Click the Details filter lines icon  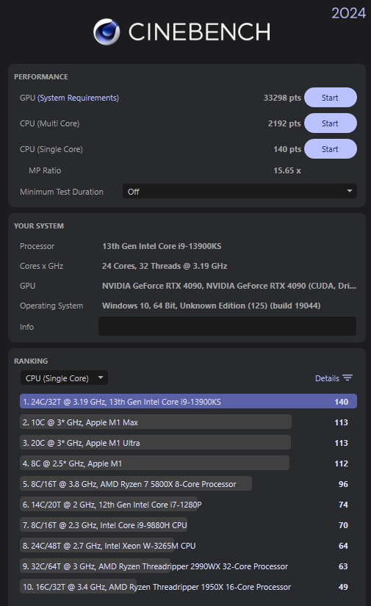(347, 378)
